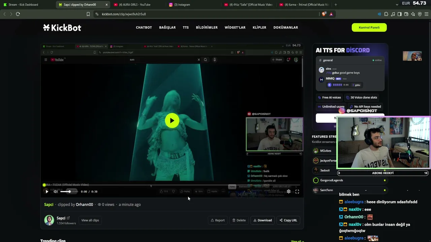Open the Sapci channel link above the views
The width and height of the screenshot is (431, 242).
[x=49, y=204]
